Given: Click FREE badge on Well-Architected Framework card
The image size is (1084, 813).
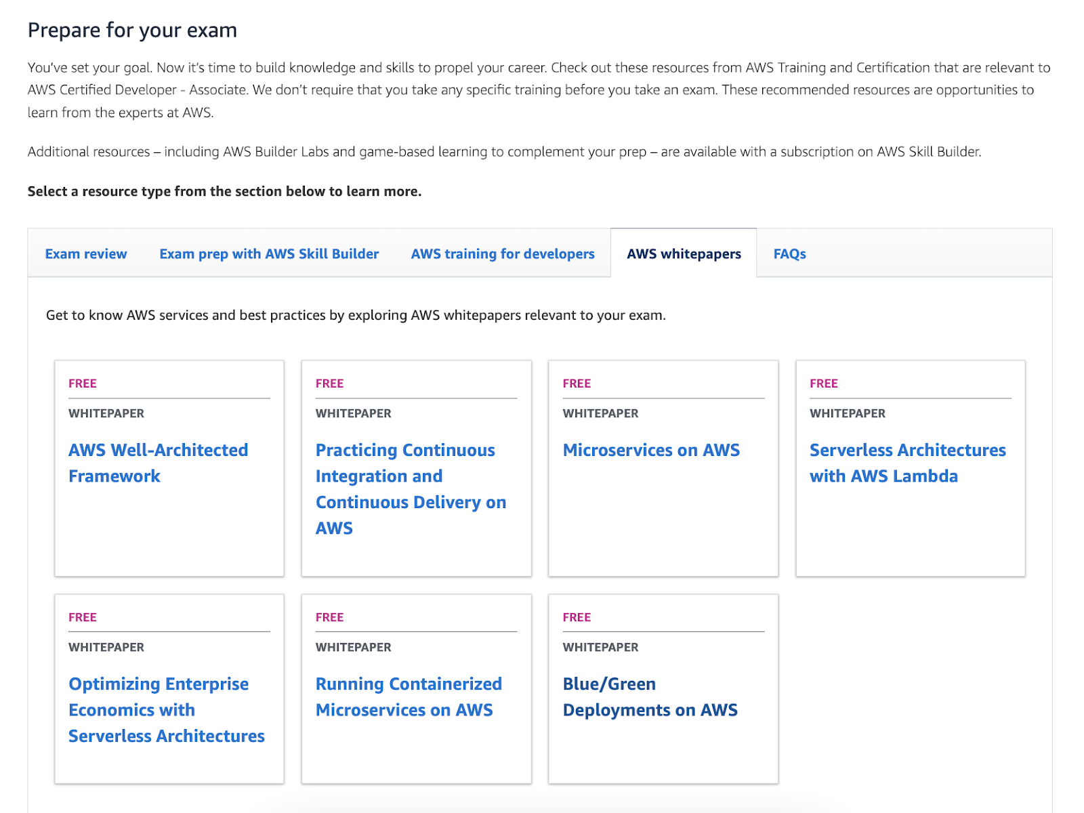Looking at the screenshot, I should pos(83,383).
